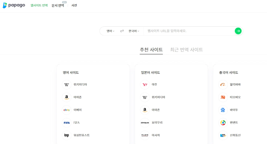Screen dimensions: 267x144
Task: Open the 워싱턴포스트 link
Action: [81, 135]
